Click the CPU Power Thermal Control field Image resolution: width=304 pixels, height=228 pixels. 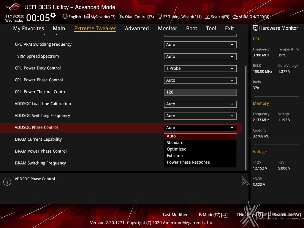pyautogui.click(x=200, y=92)
